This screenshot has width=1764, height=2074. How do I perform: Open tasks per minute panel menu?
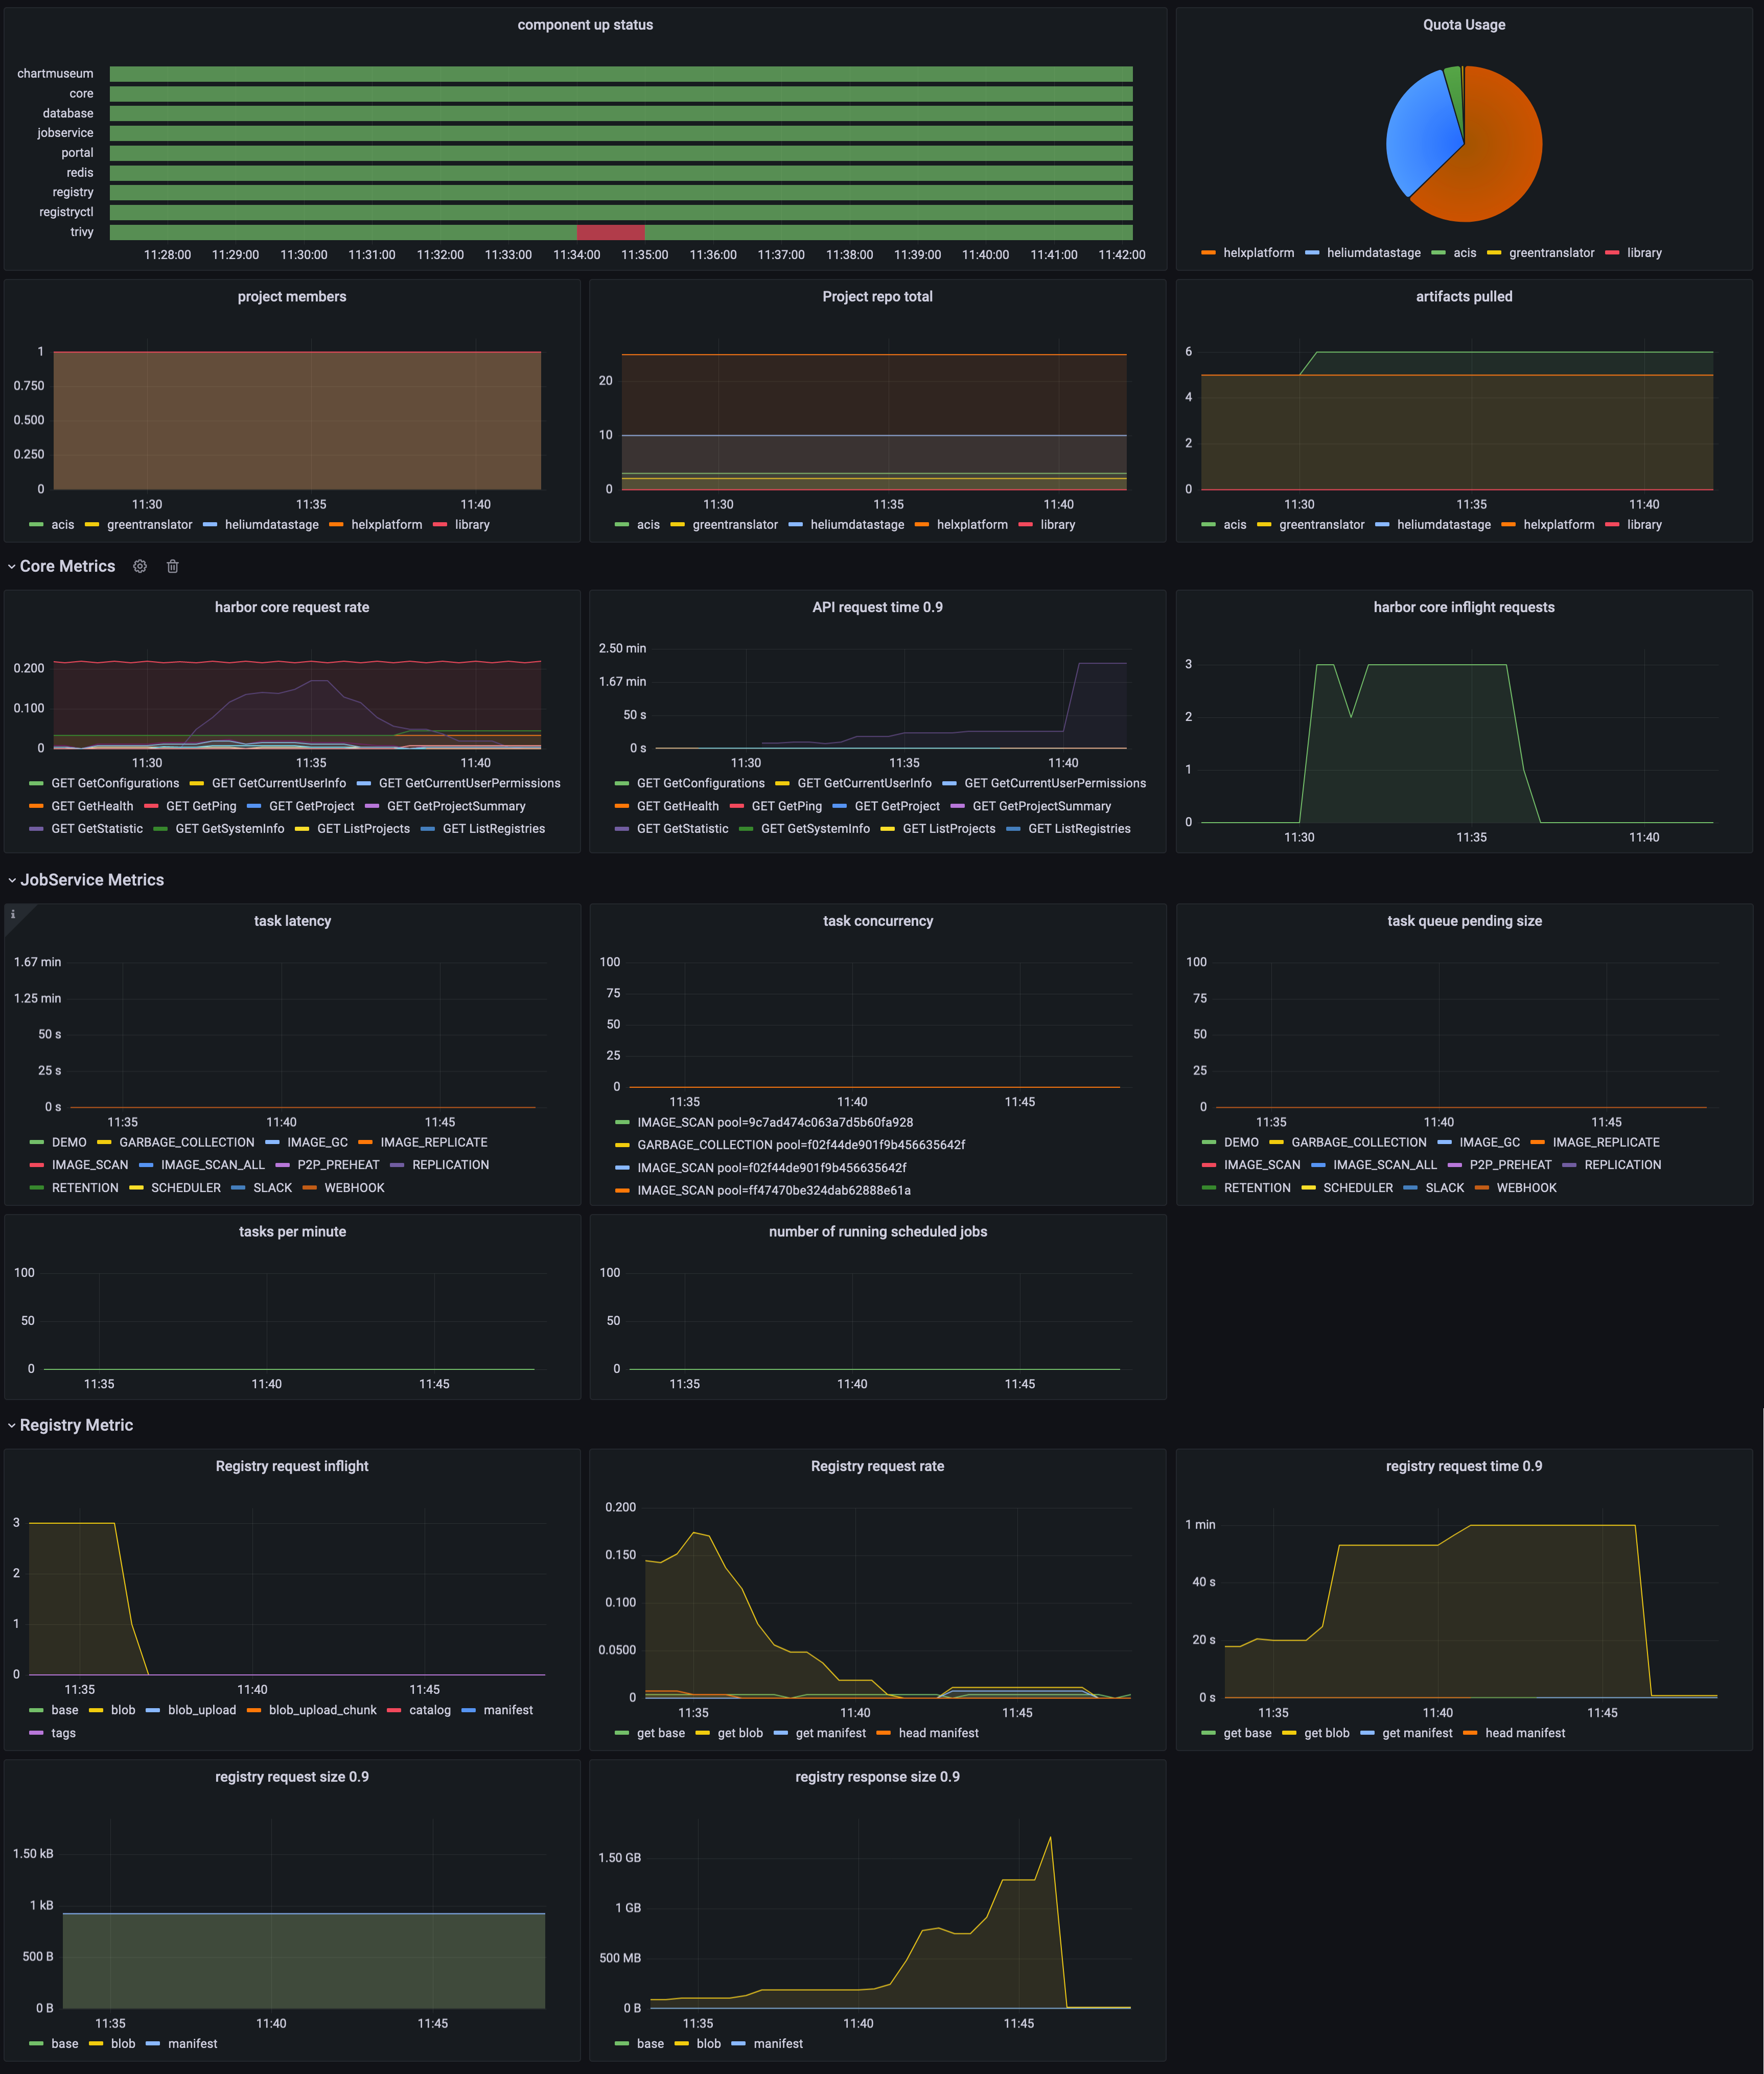(292, 1232)
